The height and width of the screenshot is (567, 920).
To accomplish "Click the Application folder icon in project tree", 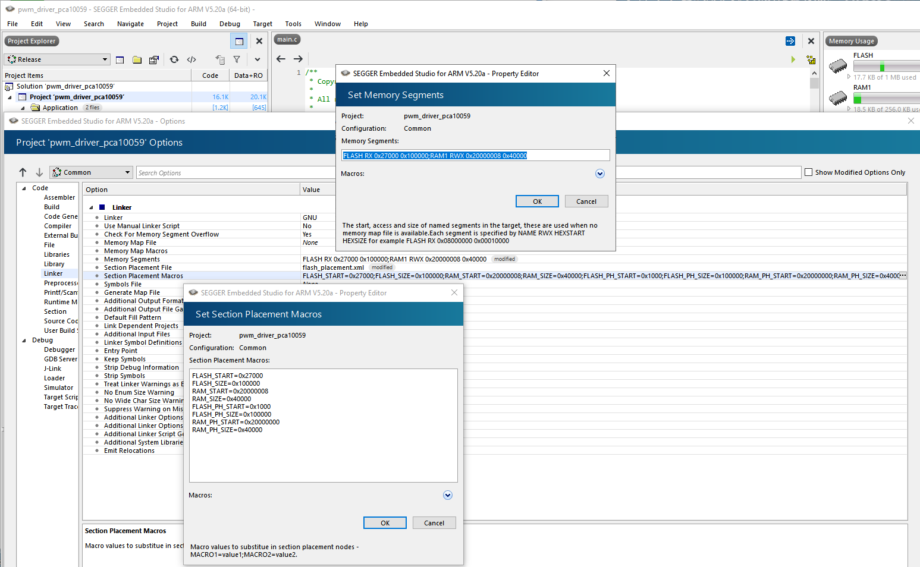I will coord(35,108).
